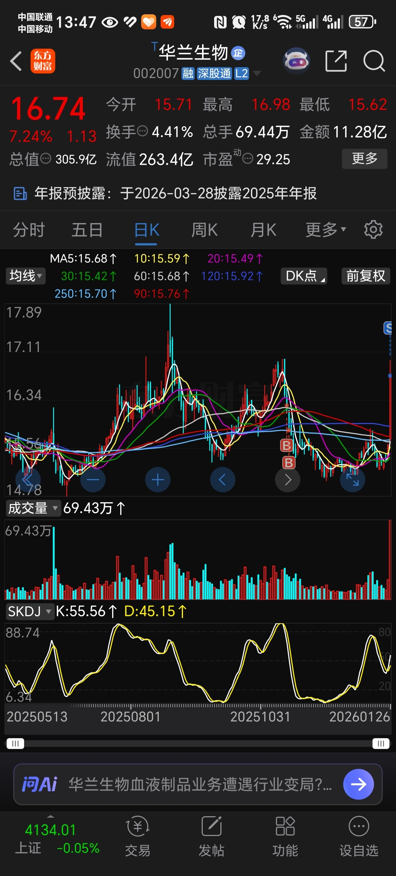The width and height of the screenshot is (396, 876).
Task: Tap the share export icon
Action: point(336,61)
